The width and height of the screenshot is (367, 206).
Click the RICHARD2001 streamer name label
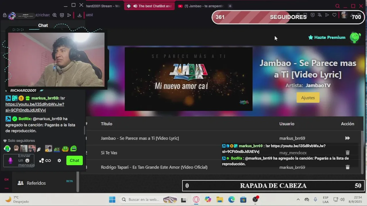click(x=23, y=90)
